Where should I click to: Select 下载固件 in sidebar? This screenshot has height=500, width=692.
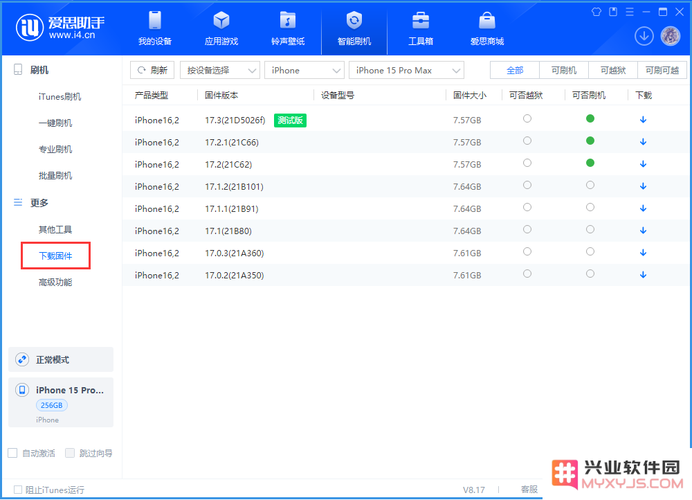coord(55,256)
